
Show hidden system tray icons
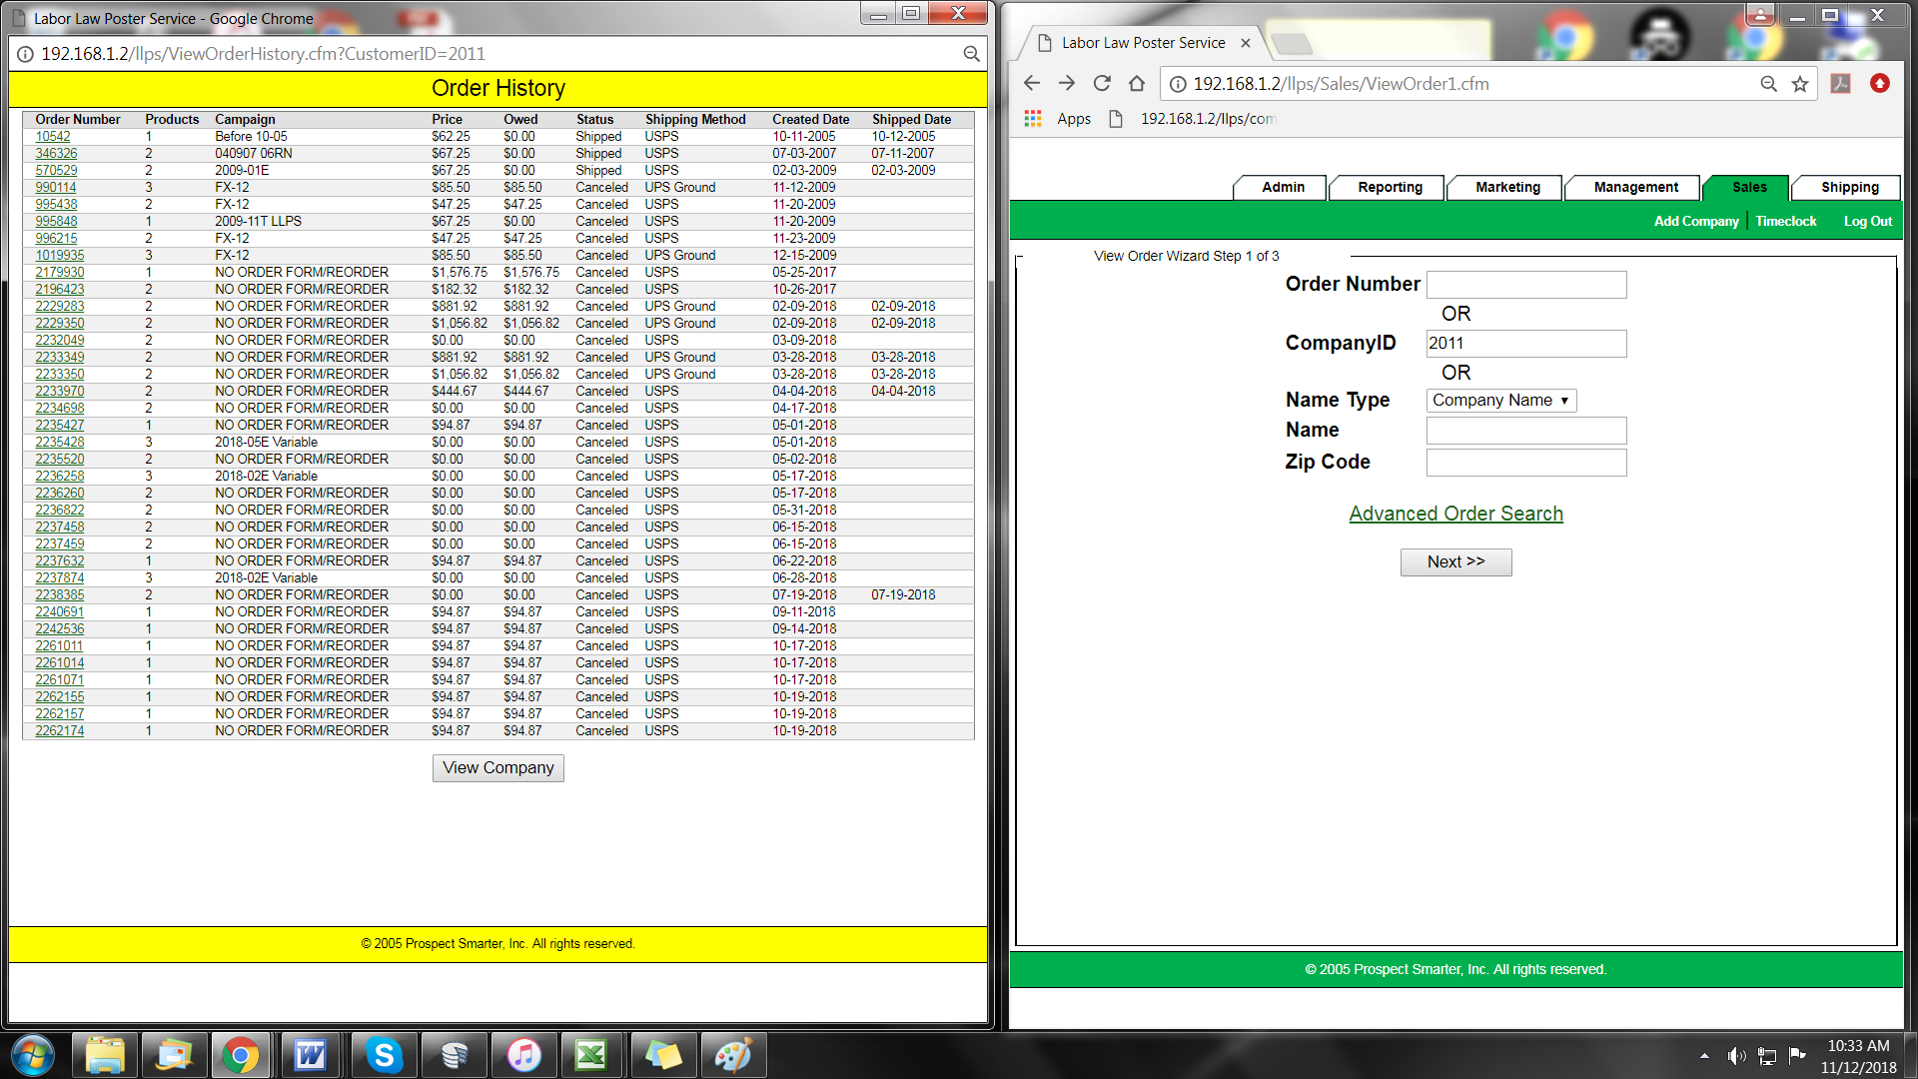[x=1704, y=1056]
